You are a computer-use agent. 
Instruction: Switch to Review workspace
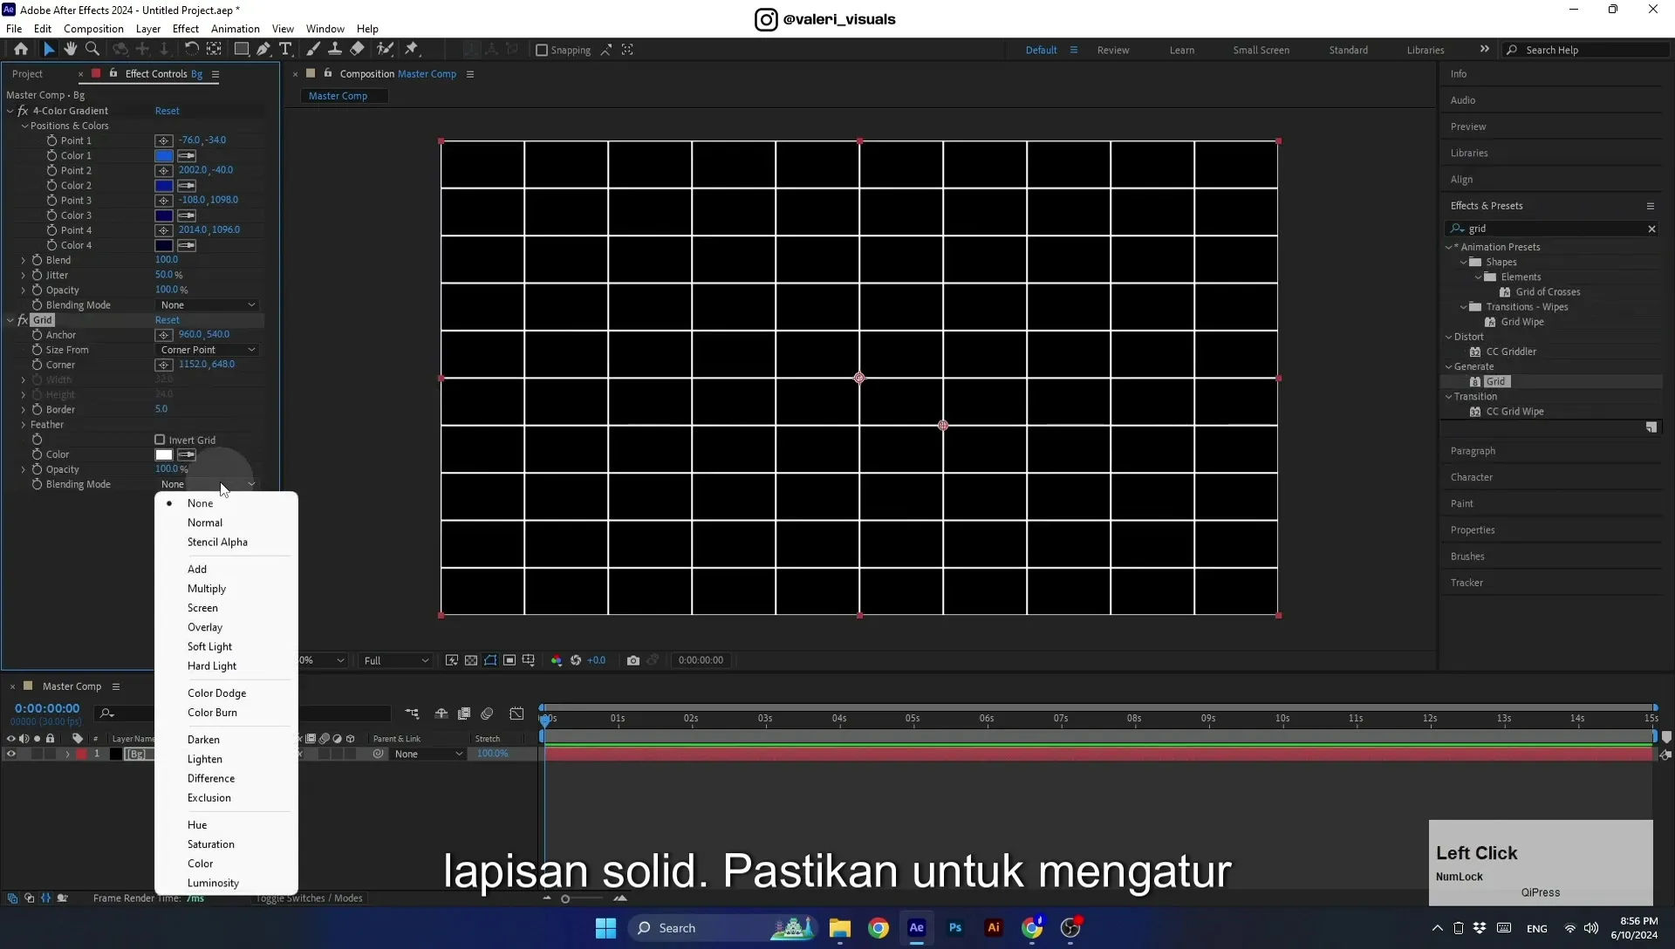[1113, 51]
